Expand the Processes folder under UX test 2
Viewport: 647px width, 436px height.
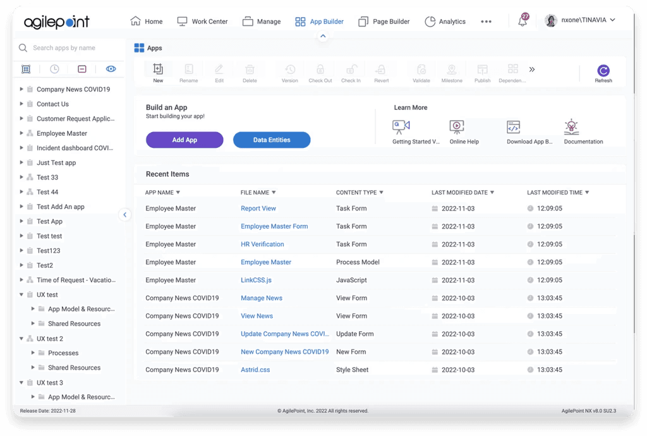(33, 353)
